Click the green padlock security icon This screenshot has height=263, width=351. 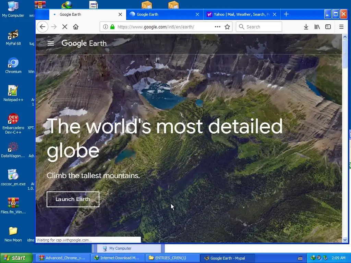(x=112, y=27)
